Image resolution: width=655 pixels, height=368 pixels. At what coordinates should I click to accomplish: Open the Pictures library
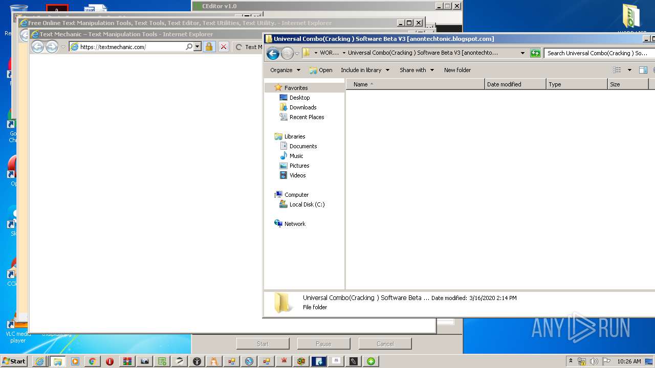click(299, 166)
